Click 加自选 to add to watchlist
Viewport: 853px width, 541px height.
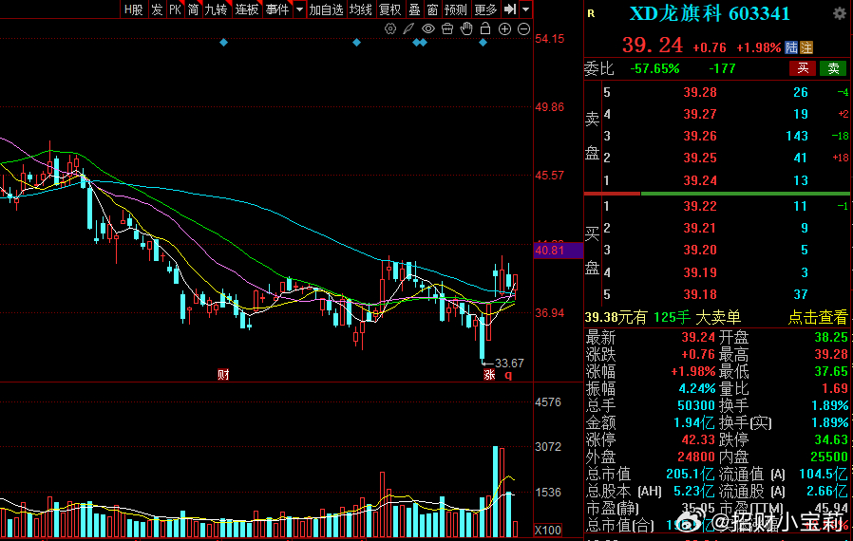[326, 9]
